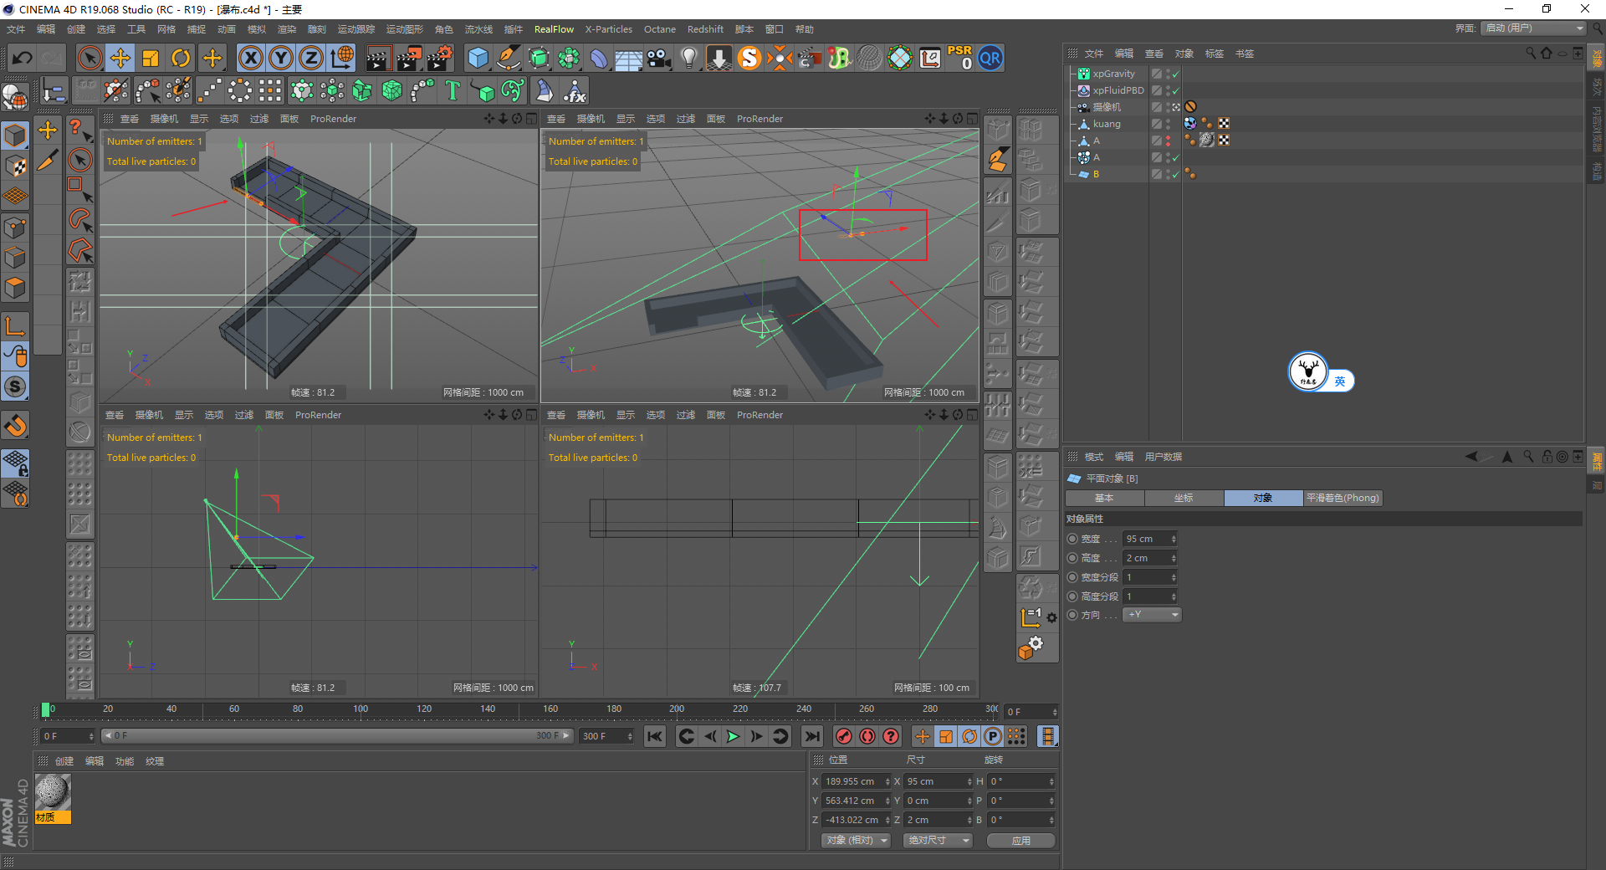Click the Undo arrow in the top toolbar
This screenshot has height=870, width=1606.
point(23,58)
